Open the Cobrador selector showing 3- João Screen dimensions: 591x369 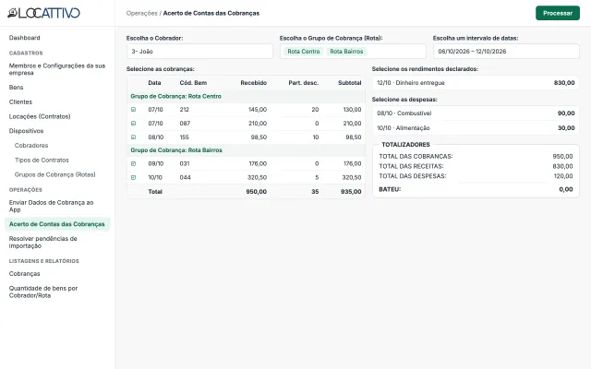coord(199,52)
